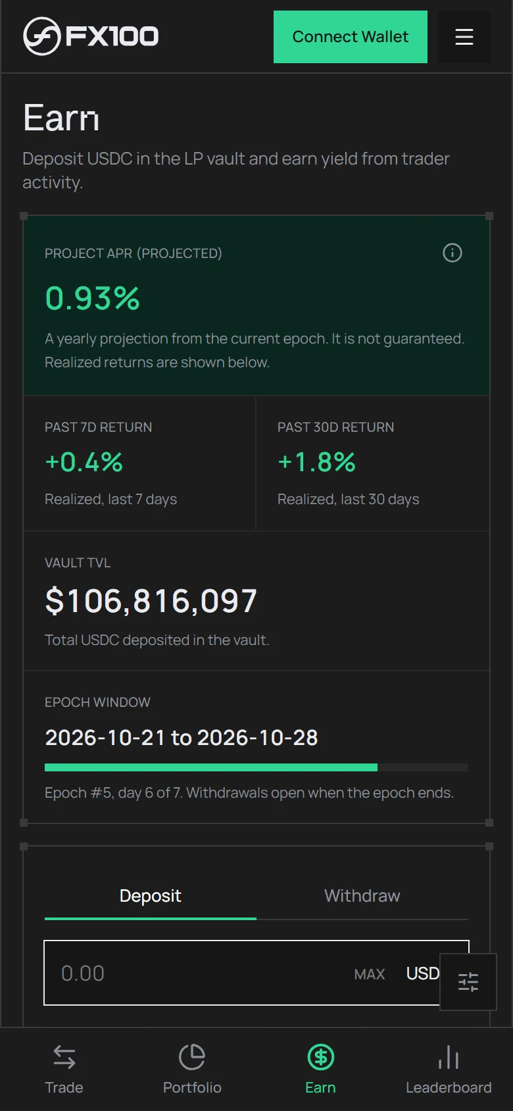Click the USD currency label

tap(422, 973)
